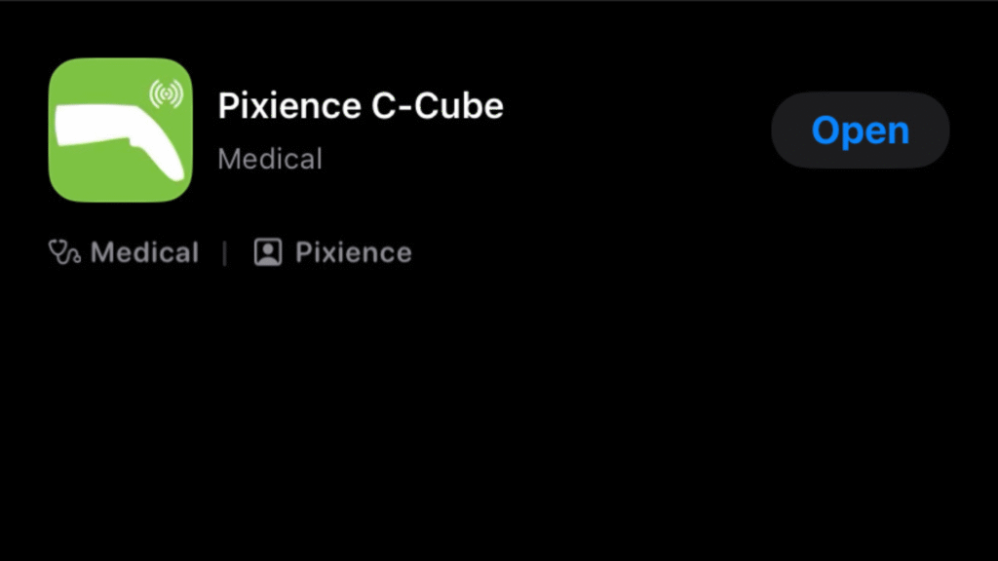Click the word Pixience in app title
This screenshot has height=561, width=998.
(x=289, y=105)
